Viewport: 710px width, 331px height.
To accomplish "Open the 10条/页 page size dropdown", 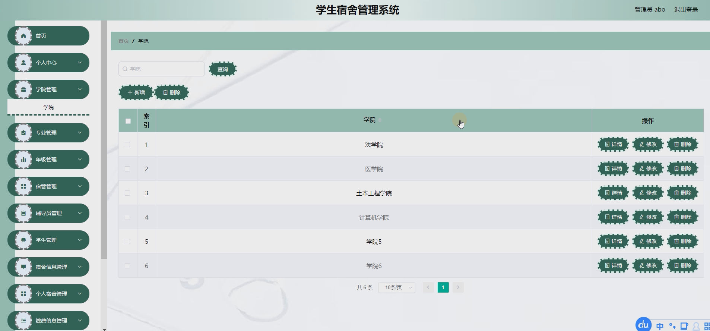I will 397,287.
